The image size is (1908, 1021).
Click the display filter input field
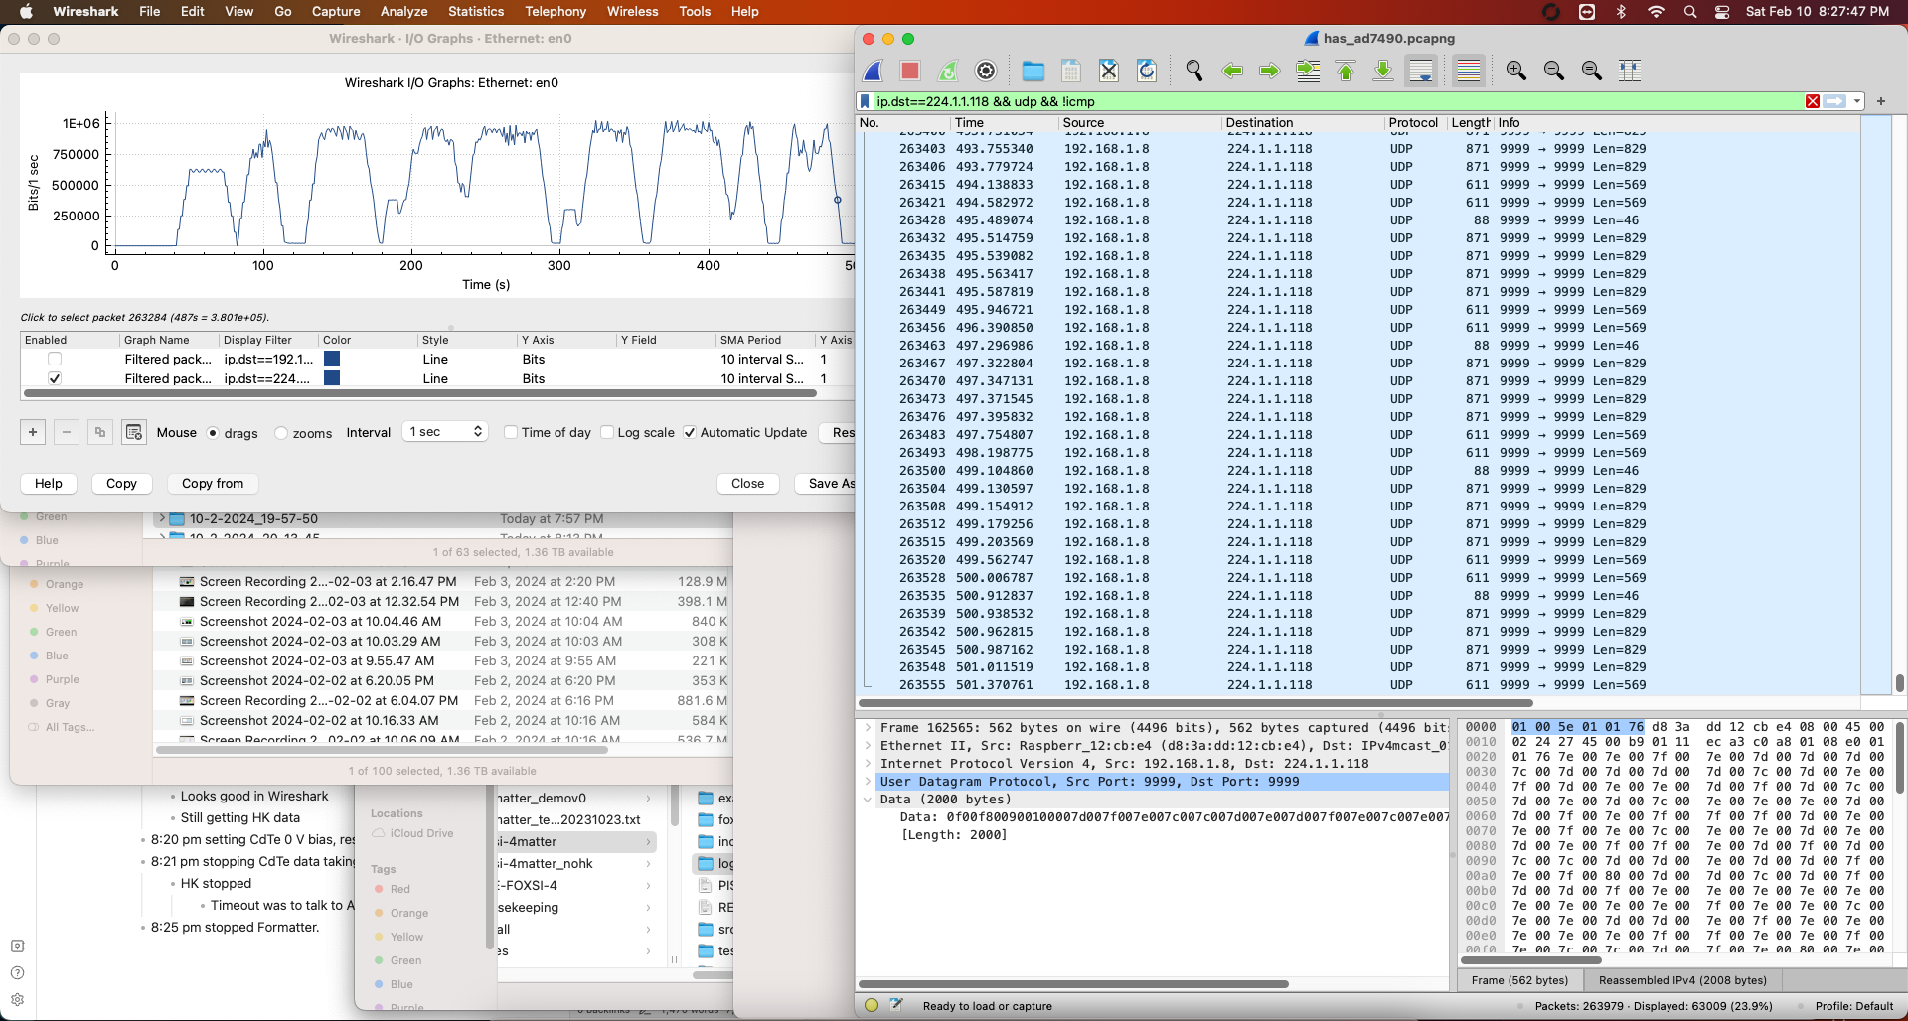[1337, 101]
